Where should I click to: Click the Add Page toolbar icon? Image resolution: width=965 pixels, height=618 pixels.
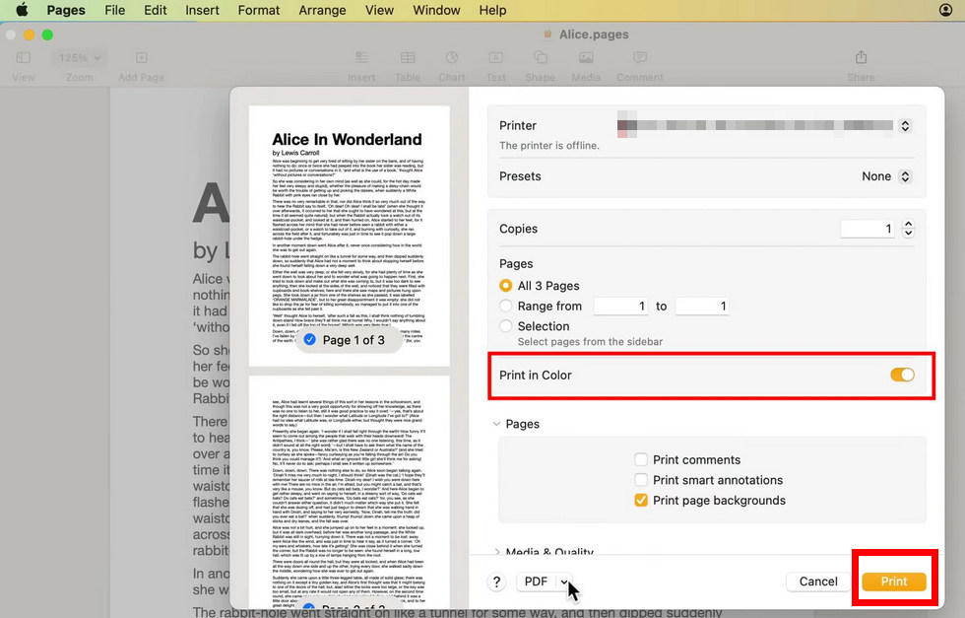click(x=142, y=58)
